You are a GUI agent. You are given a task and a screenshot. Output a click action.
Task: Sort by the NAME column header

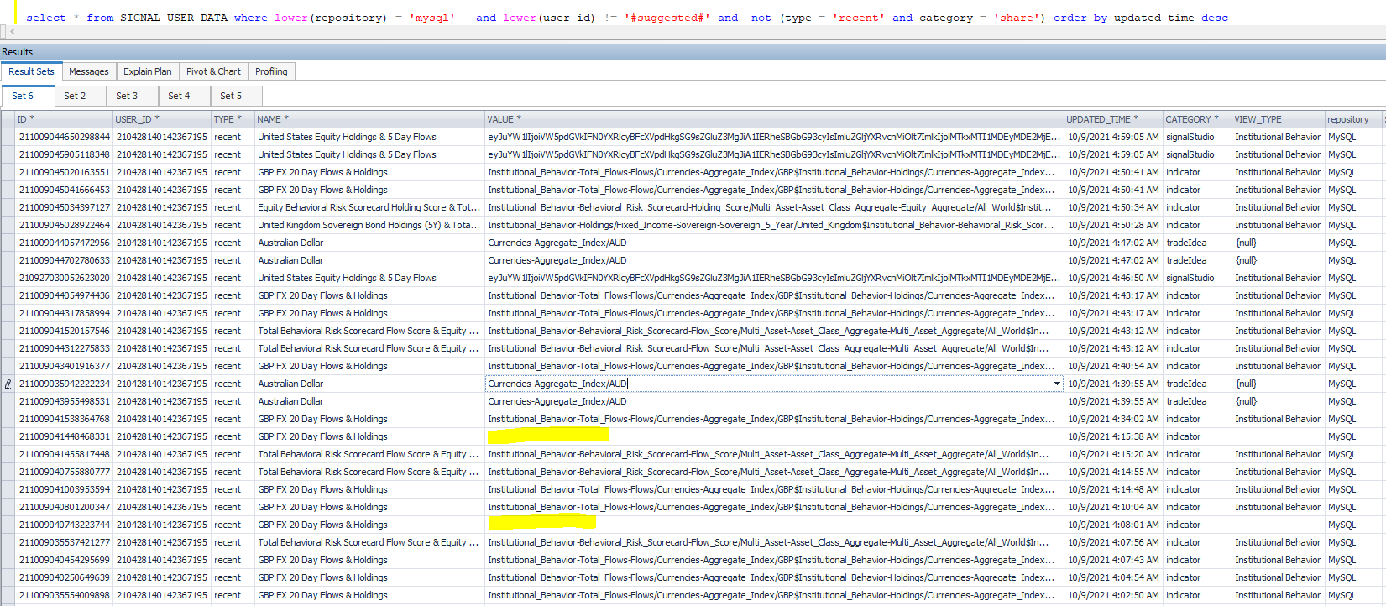(369, 119)
